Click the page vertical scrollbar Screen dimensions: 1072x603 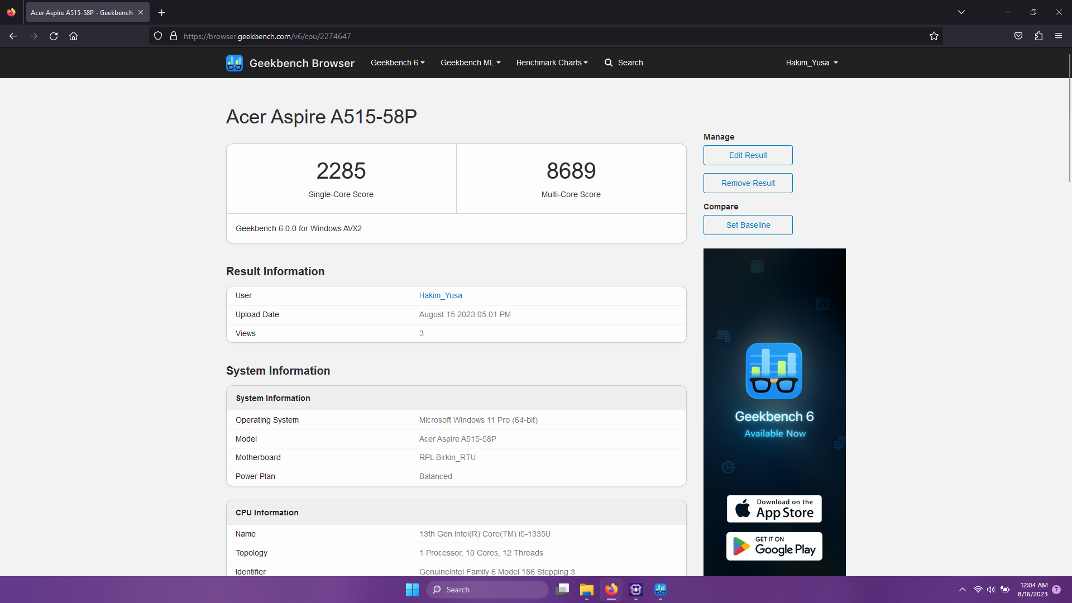1069,118
